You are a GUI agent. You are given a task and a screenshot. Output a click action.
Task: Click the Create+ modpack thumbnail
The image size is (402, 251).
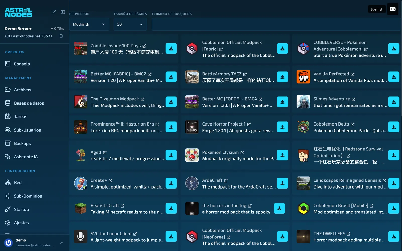coord(81,183)
